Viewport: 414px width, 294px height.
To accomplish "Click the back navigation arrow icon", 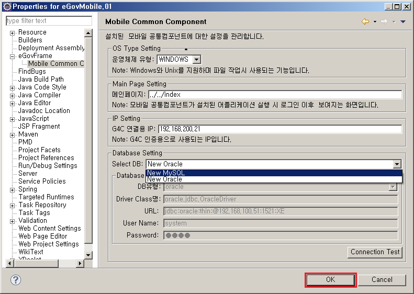I will click(x=365, y=21).
